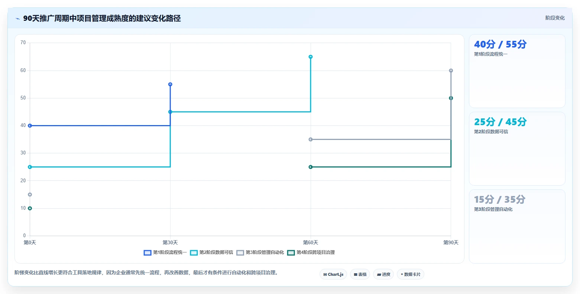Open the 15分 / 35分 data card
Viewport: 580px width, 294px height.
coord(517,226)
